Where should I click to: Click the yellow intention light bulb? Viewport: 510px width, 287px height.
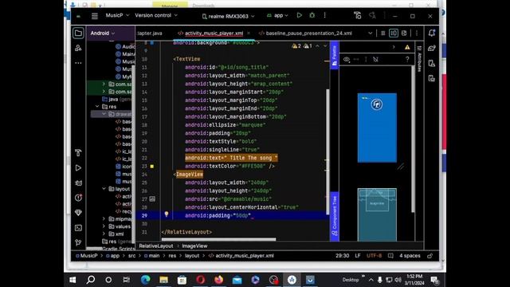click(x=167, y=214)
